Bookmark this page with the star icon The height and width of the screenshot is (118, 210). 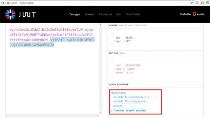[192, 3]
